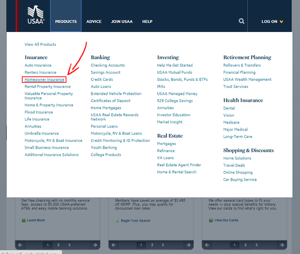This screenshot has width=300, height=254.
Task: Select Market Insight link
Action: [170, 122]
